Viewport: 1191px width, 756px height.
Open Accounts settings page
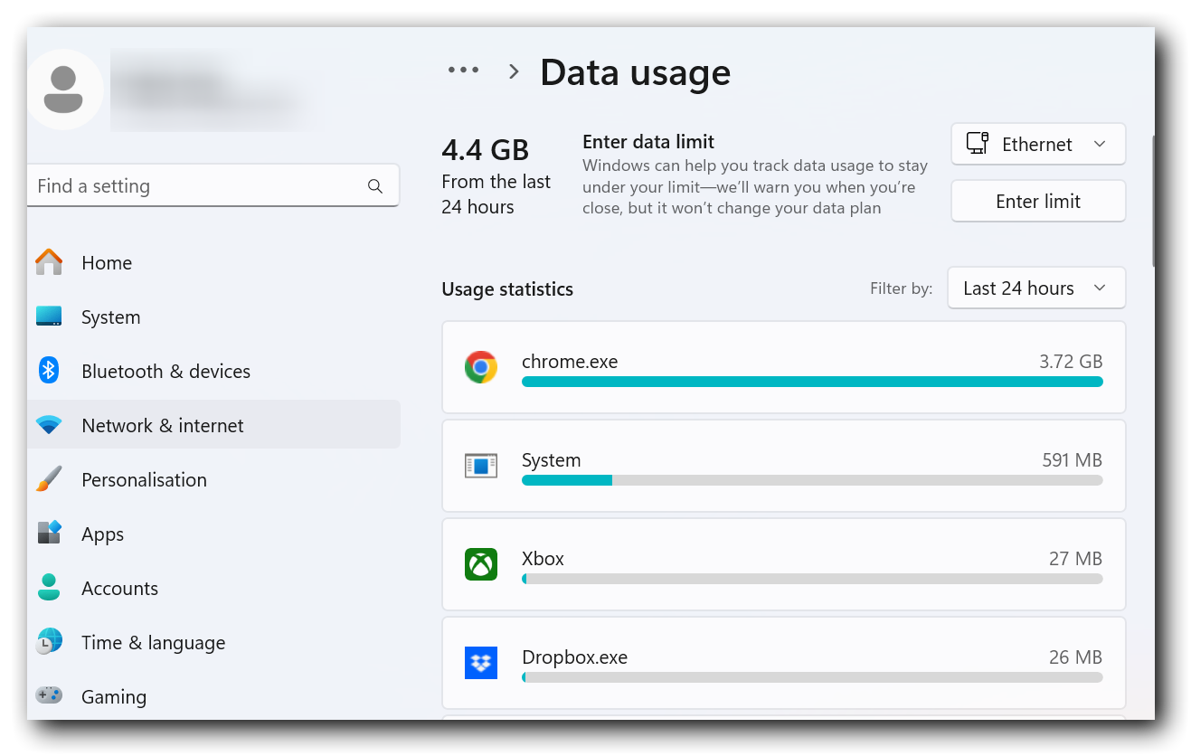click(119, 588)
